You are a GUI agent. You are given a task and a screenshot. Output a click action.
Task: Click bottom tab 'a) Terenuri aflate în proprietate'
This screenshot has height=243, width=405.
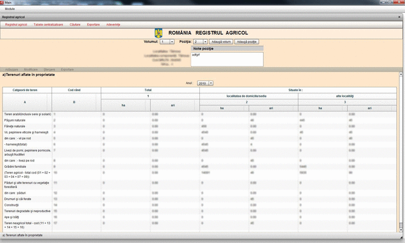click(x=23, y=235)
